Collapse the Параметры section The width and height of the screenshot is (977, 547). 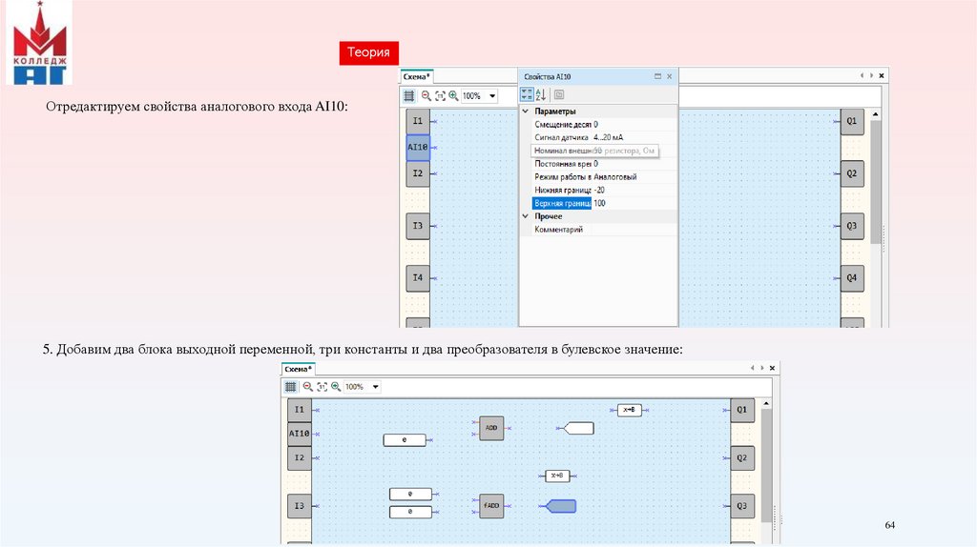(526, 111)
